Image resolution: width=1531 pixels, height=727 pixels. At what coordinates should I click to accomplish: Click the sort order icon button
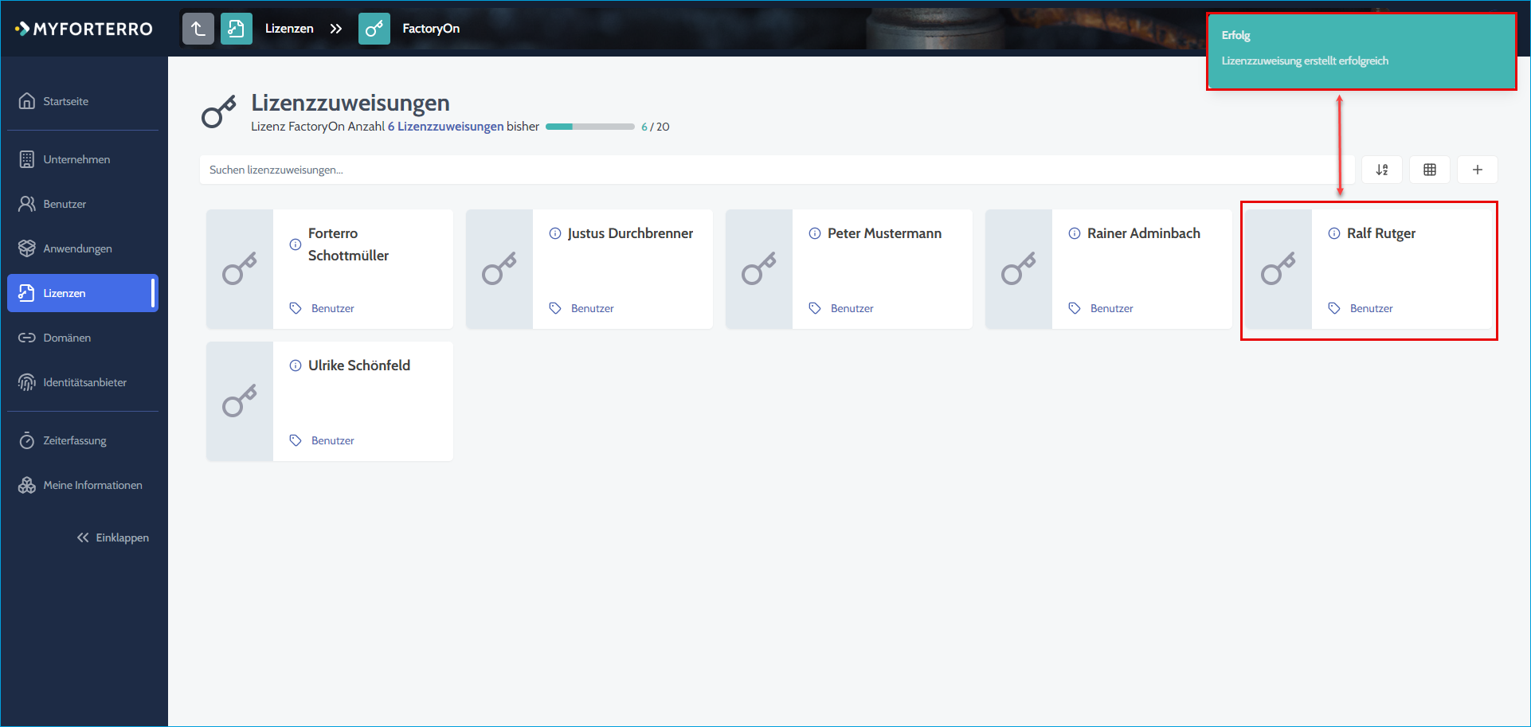point(1382,170)
